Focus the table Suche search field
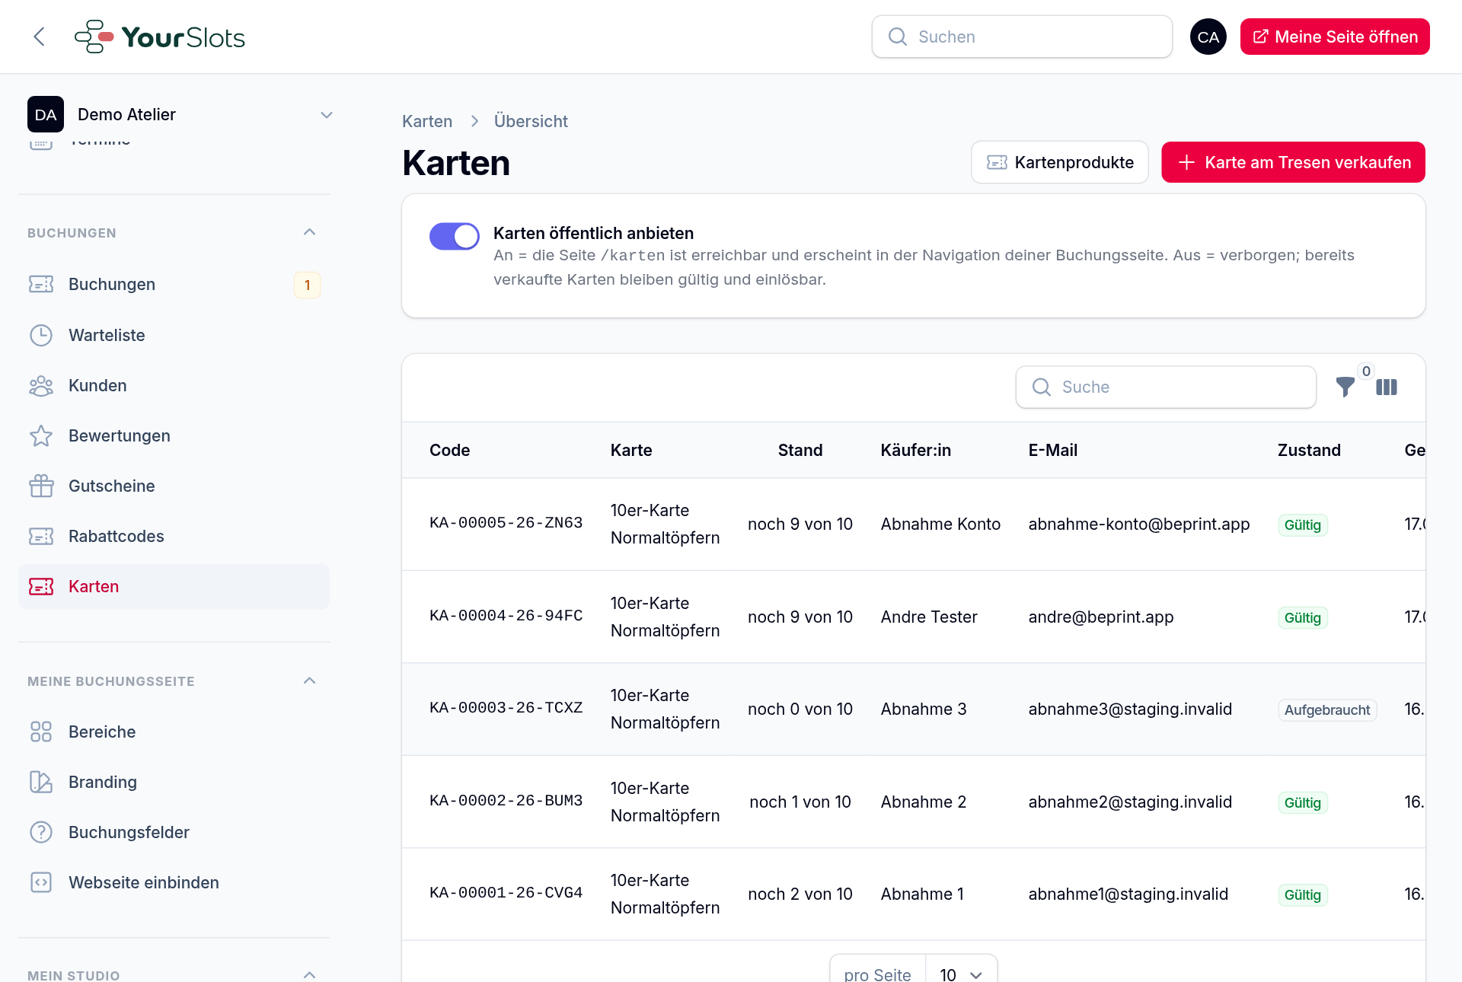The height and width of the screenshot is (982, 1462). tap(1166, 387)
